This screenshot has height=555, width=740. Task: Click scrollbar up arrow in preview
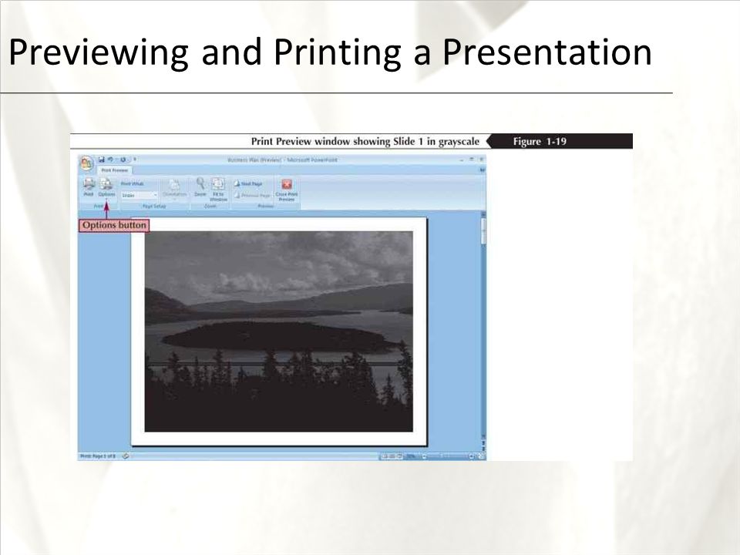coord(483,214)
